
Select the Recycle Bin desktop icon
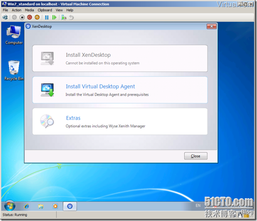point(14,71)
